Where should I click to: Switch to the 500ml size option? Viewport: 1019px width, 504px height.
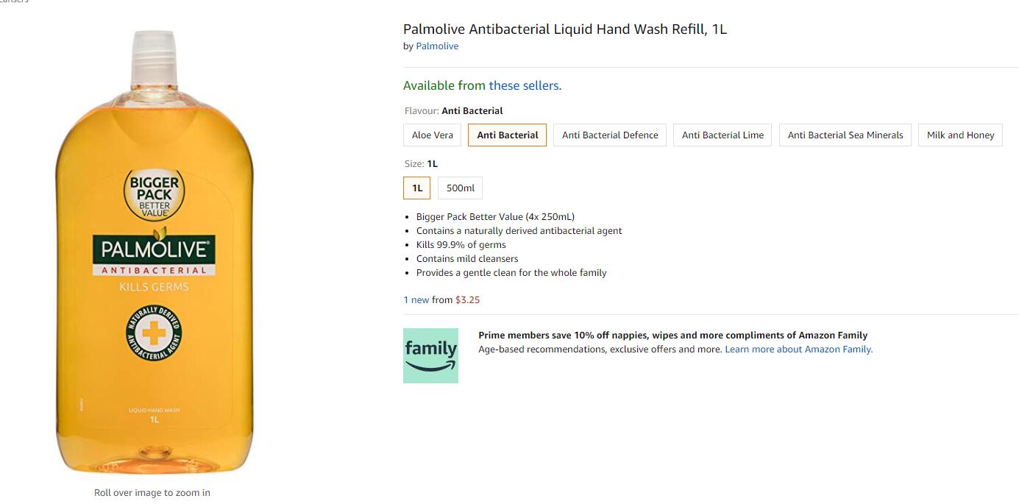[461, 188]
